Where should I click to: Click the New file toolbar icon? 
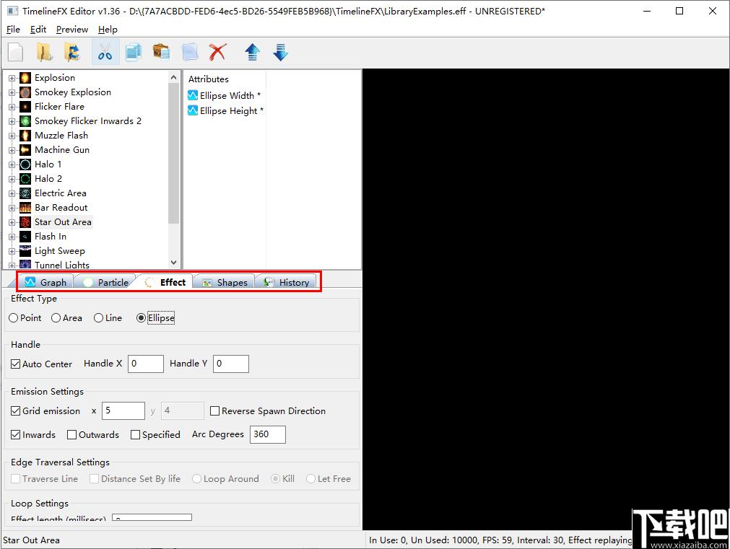(x=15, y=52)
